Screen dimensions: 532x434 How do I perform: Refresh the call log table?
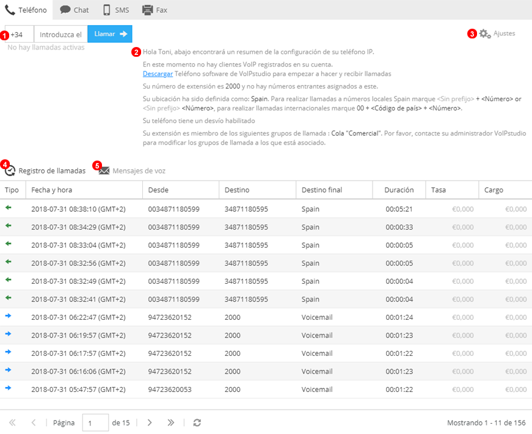tap(197, 422)
